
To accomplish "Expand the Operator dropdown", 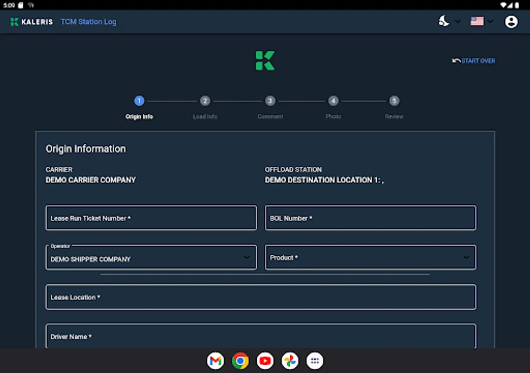I will (x=151, y=258).
